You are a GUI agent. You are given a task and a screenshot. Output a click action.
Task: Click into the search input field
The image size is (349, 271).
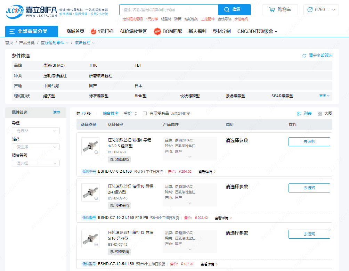[169, 10]
